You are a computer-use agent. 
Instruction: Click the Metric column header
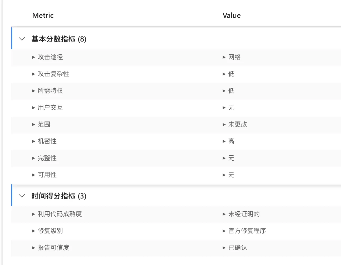pyautogui.click(x=43, y=16)
